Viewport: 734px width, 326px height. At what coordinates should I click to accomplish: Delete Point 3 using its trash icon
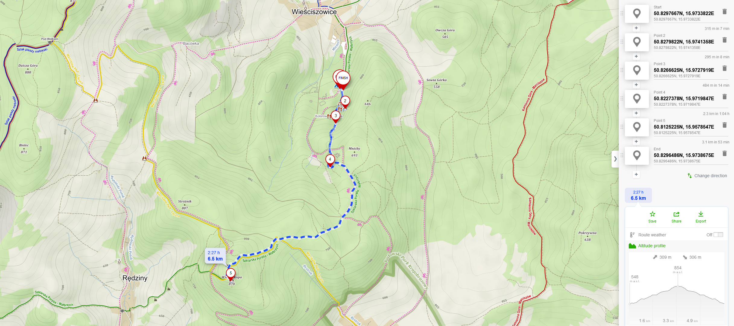pyautogui.click(x=725, y=68)
